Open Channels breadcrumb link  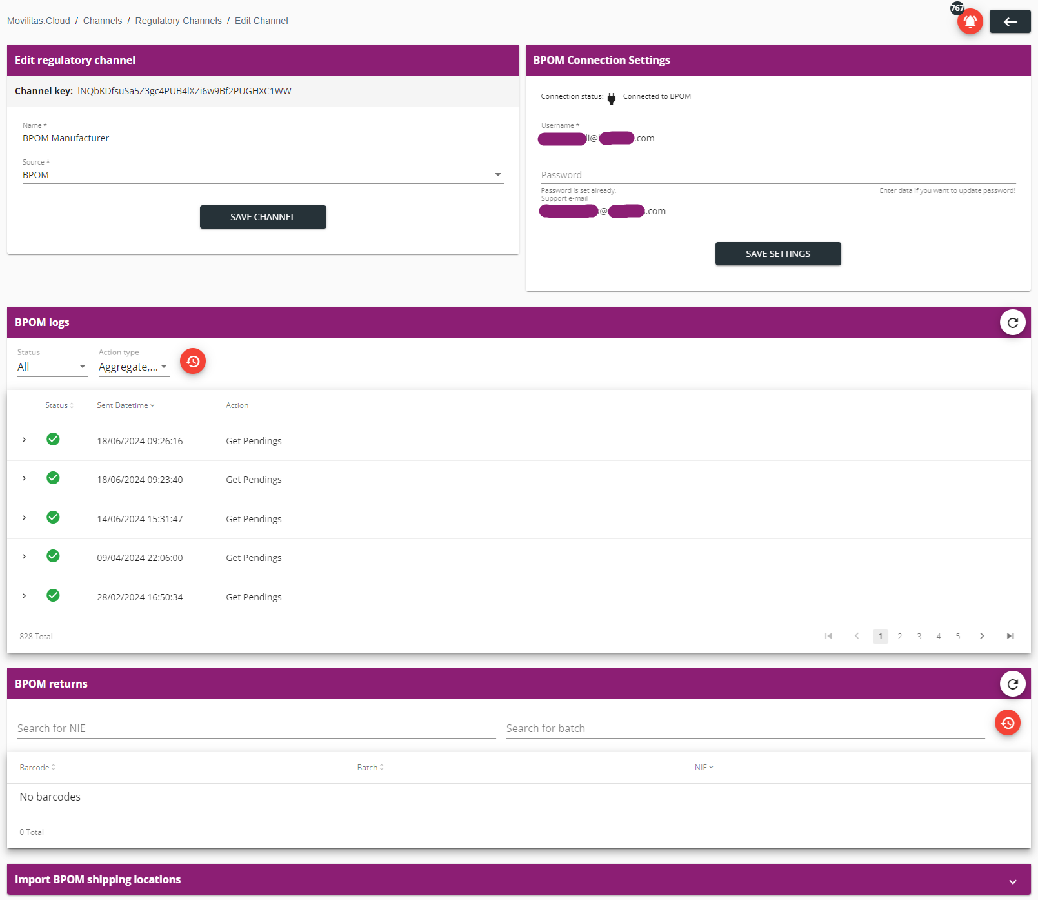(x=103, y=21)
